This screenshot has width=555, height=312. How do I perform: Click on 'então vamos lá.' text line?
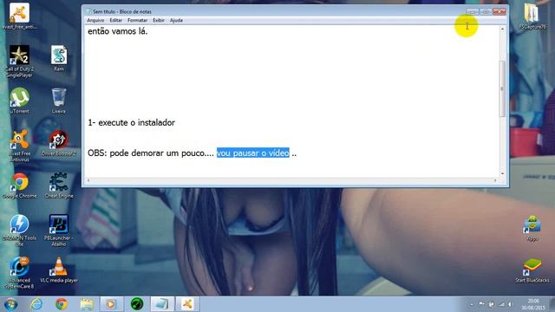point(118,31)
